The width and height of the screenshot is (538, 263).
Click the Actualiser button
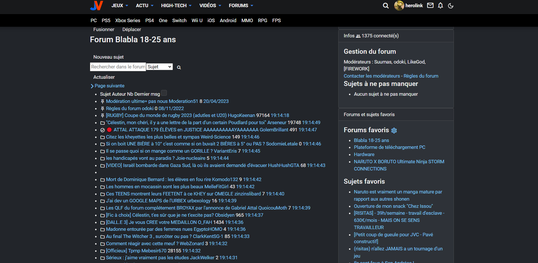pyautogui.click(x=104, y=77)
